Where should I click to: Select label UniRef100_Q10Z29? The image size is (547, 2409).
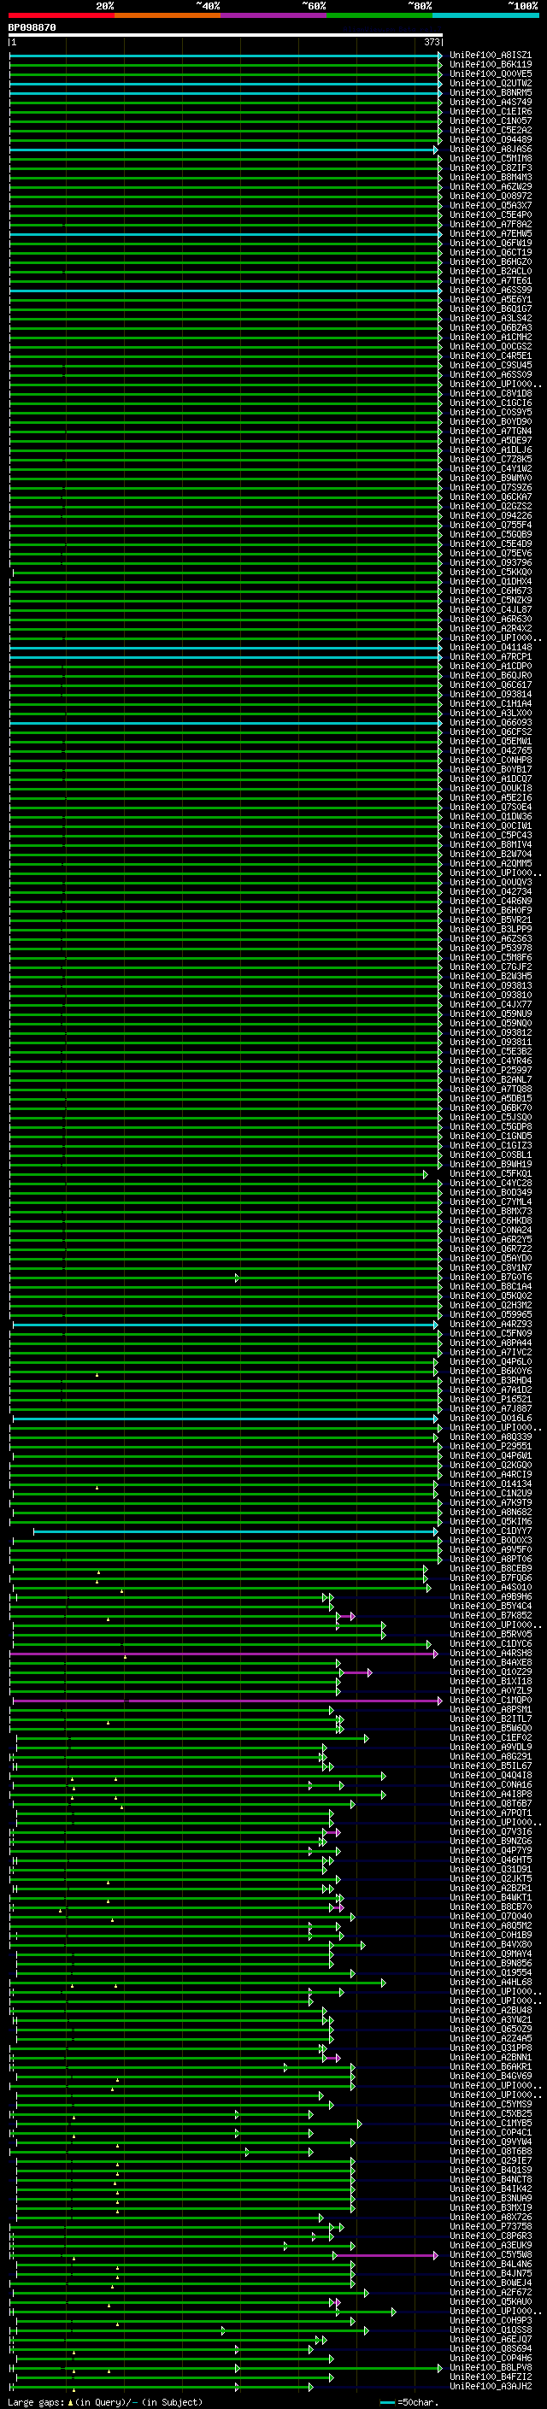[491, 1672]
